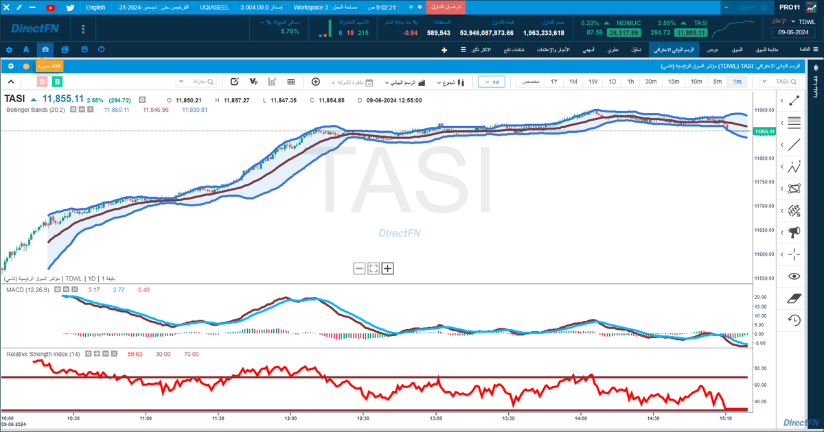Viewport: 824px width, 432px height.
Task: Switch the interface language to English
Action: click(96, 8)
